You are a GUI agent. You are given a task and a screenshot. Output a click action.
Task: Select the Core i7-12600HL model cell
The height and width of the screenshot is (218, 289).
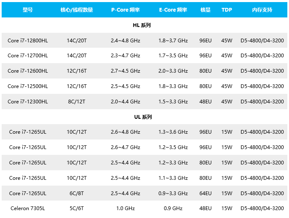pyautogui.click(x=27, y=71)
